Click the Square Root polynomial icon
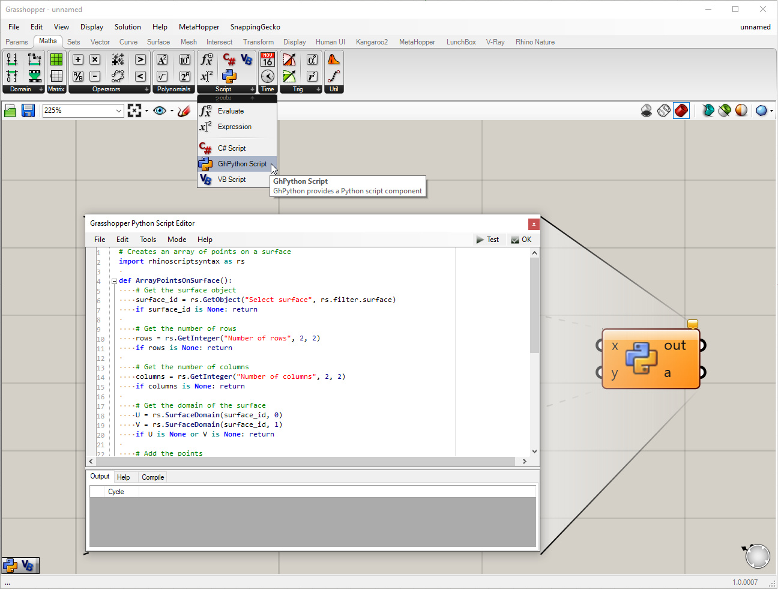 click(162, 76)
